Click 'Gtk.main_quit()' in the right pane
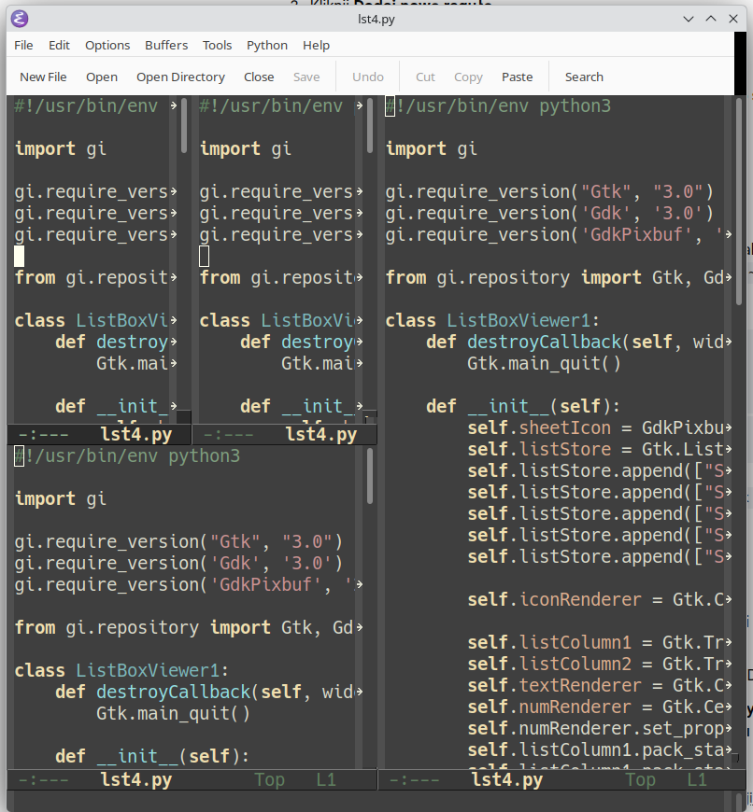The height and width of the screenshot is (812, 753). (544, 364)
